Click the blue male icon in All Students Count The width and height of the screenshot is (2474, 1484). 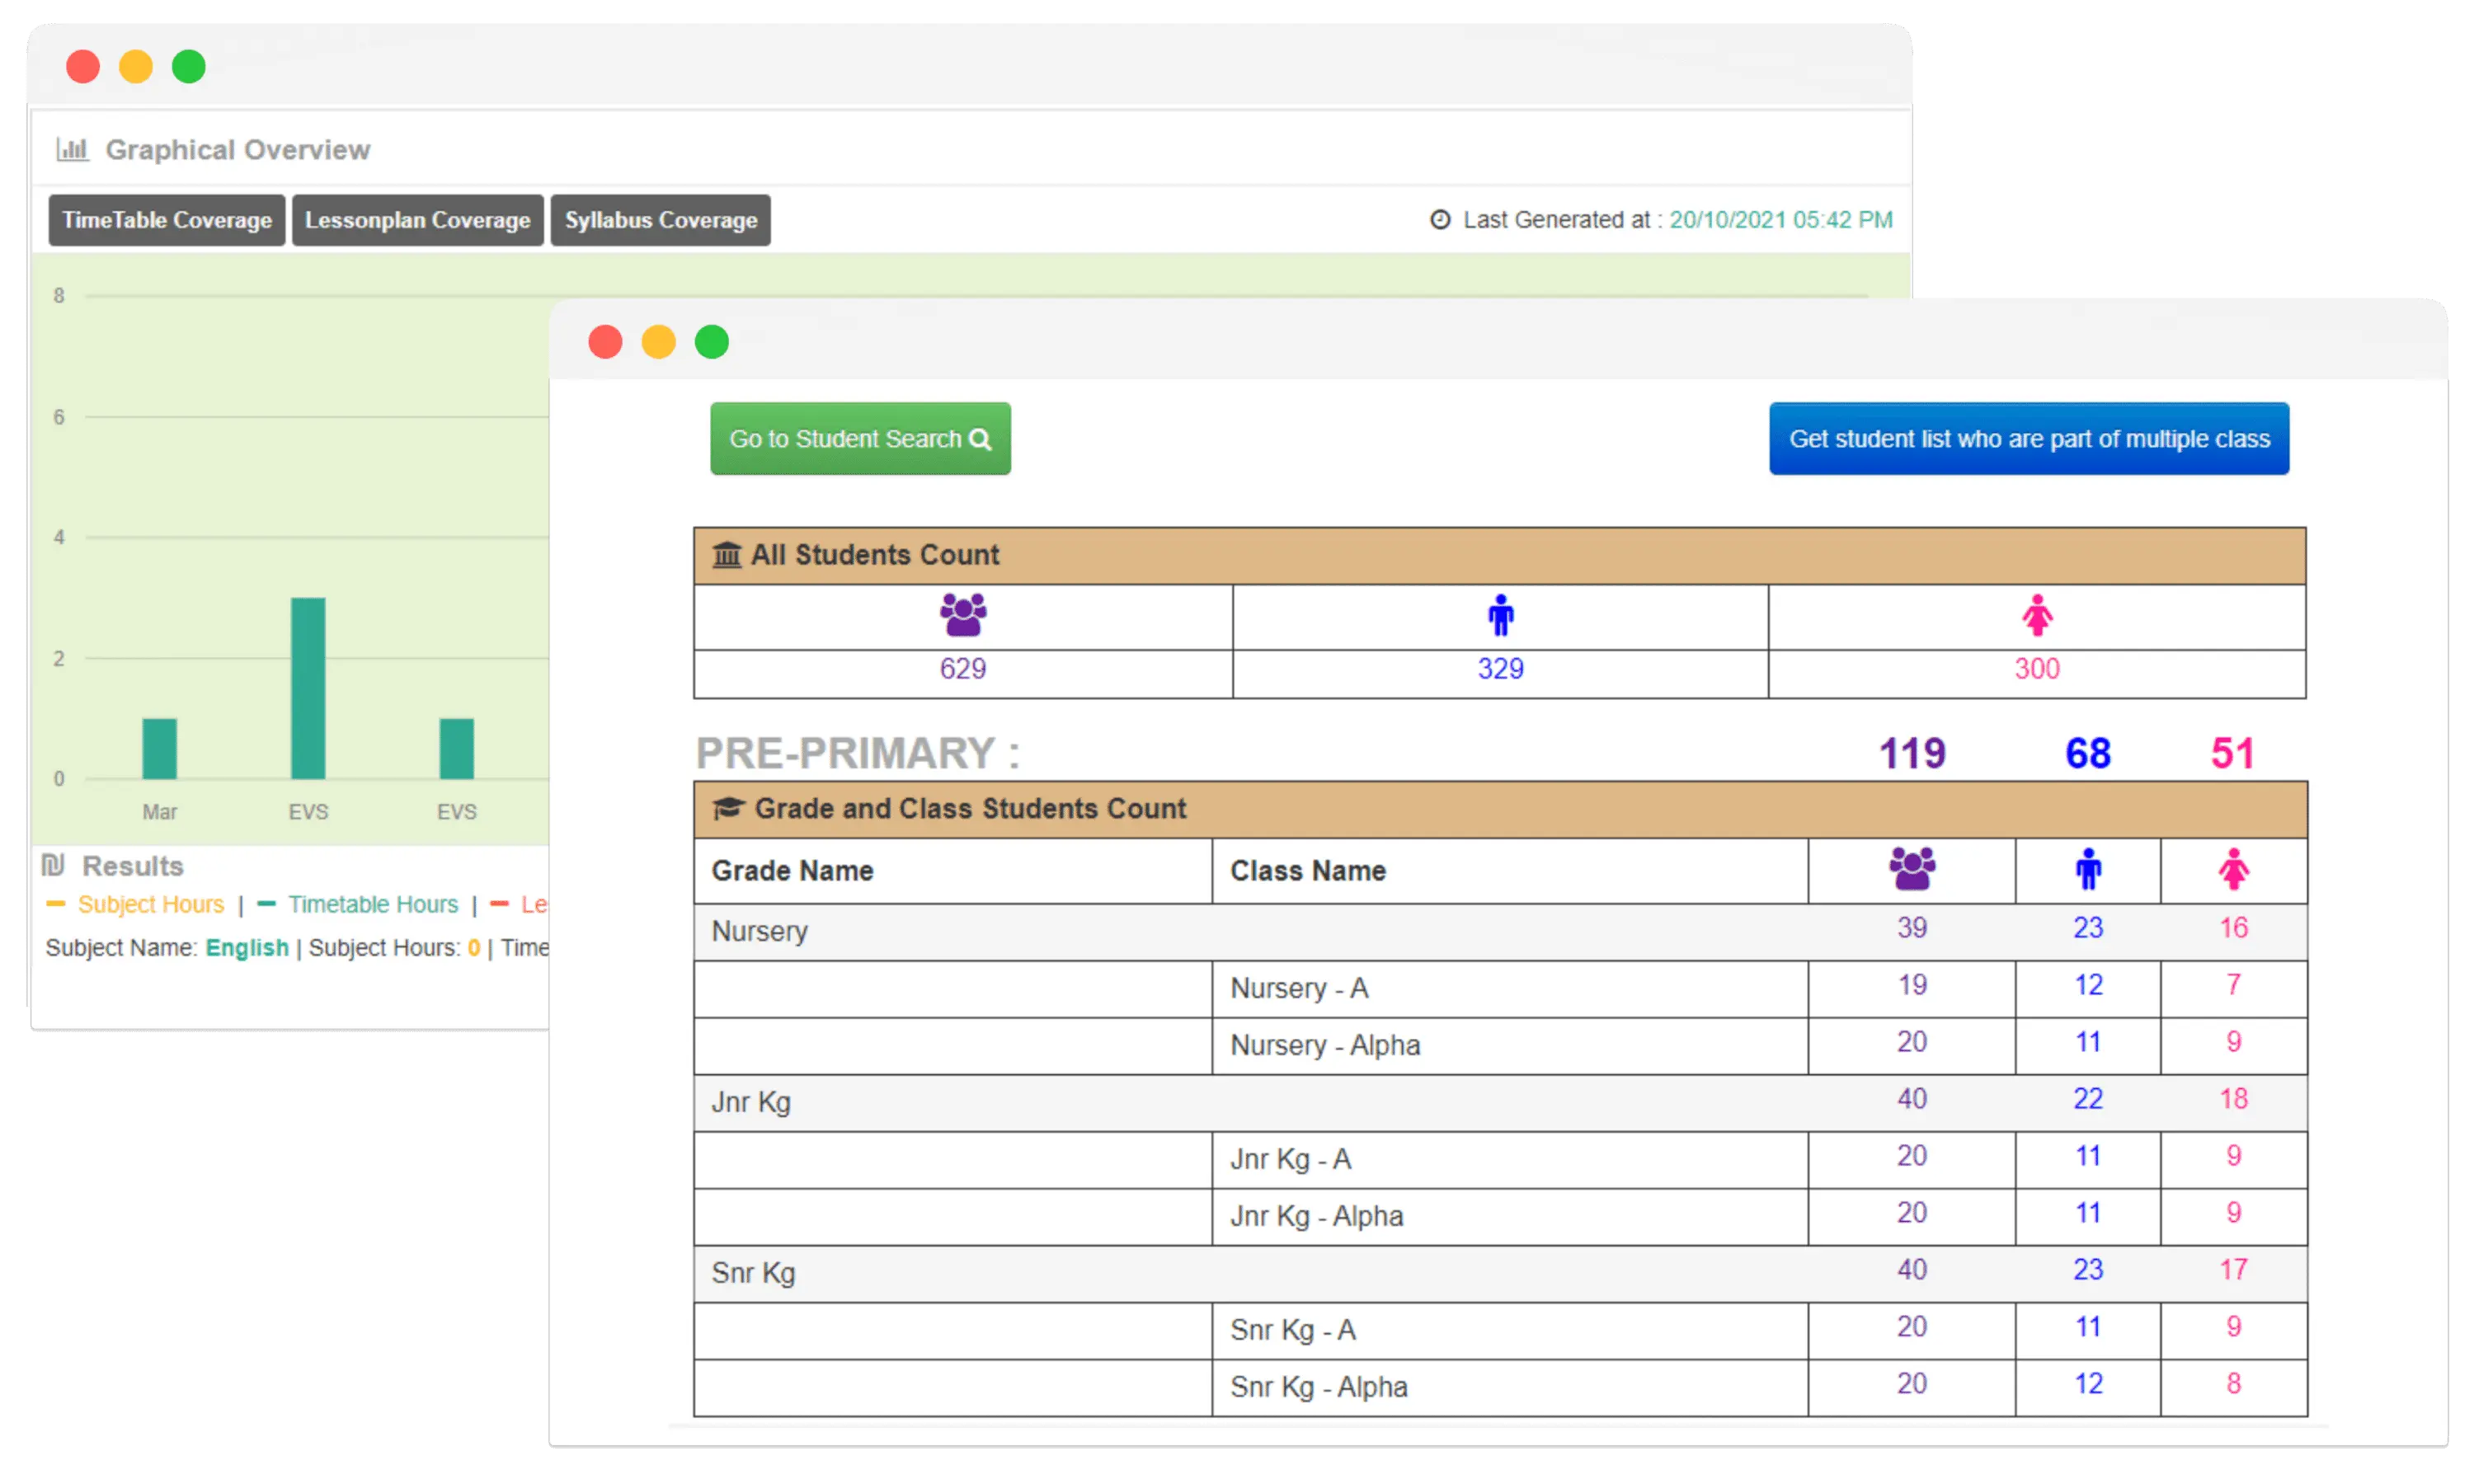click(1500, 616)
